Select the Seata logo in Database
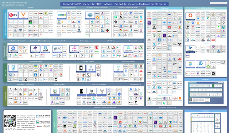 click(x=51, y=30)
